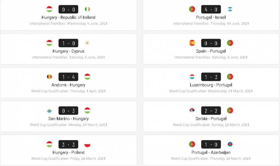Click the Azerbaijan flag icon
280x166 pixels.
point(230,144)
